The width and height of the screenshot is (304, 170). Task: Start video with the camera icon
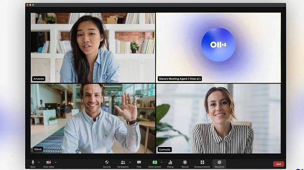48,164
